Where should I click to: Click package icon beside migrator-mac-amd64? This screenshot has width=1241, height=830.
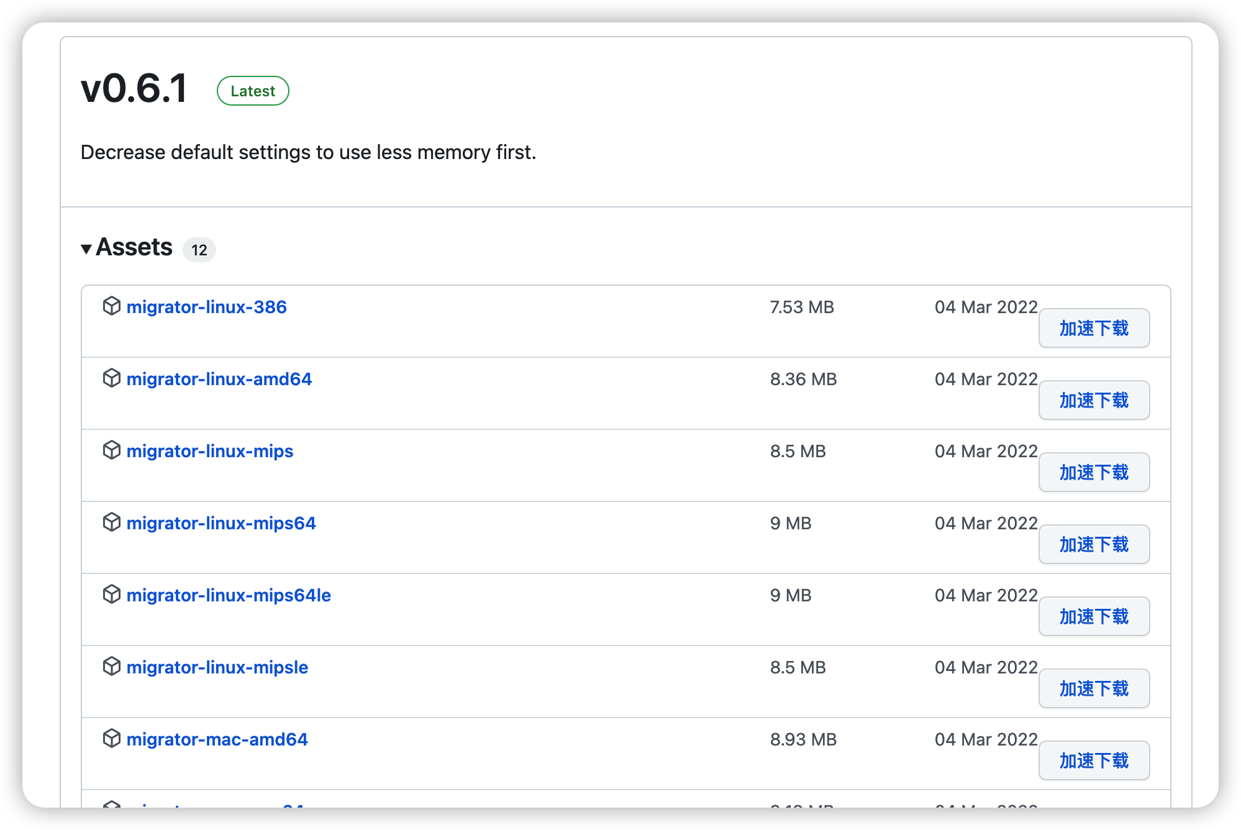[111, 739]
